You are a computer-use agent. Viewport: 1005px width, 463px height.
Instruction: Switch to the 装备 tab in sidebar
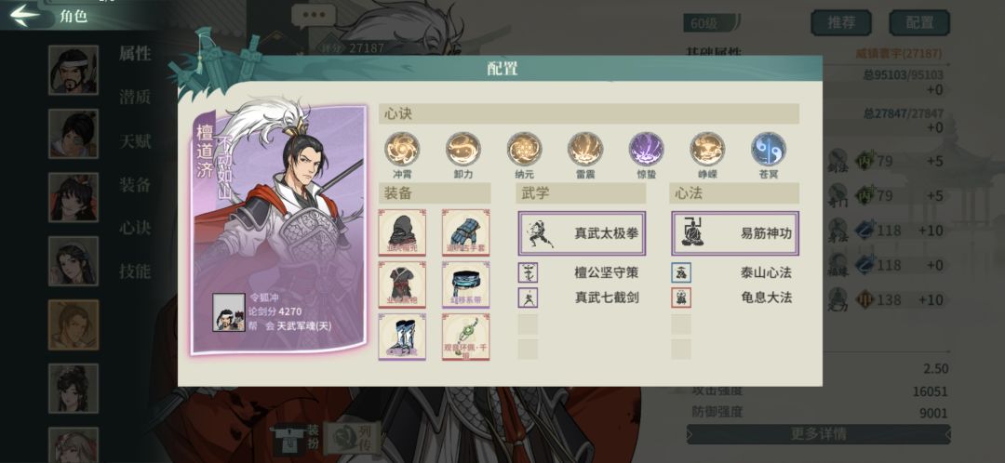(x=135, y=184)
